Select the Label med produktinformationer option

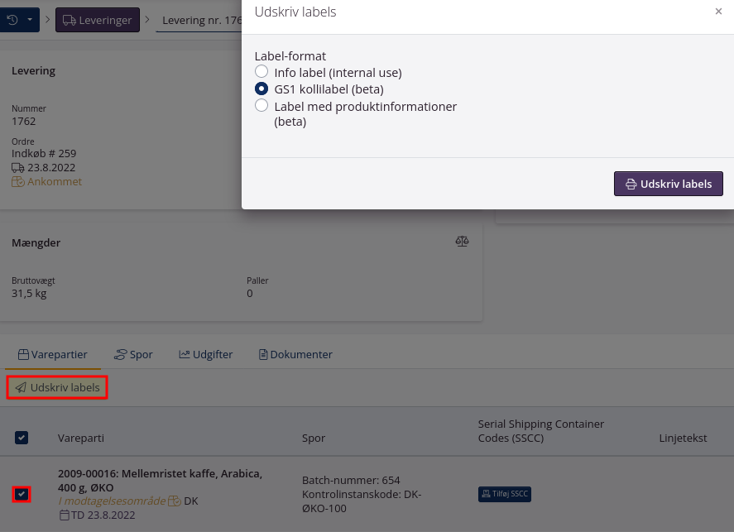261,106
